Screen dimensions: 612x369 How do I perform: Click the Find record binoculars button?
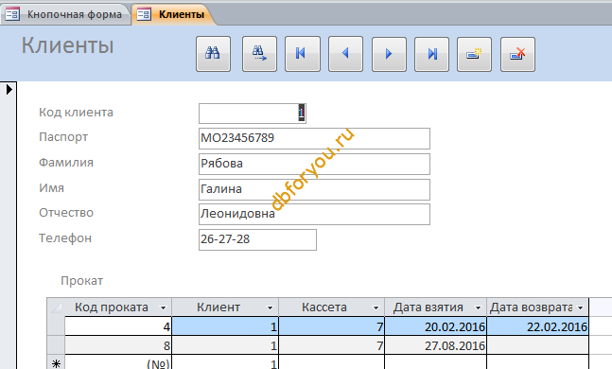point(213,54)
